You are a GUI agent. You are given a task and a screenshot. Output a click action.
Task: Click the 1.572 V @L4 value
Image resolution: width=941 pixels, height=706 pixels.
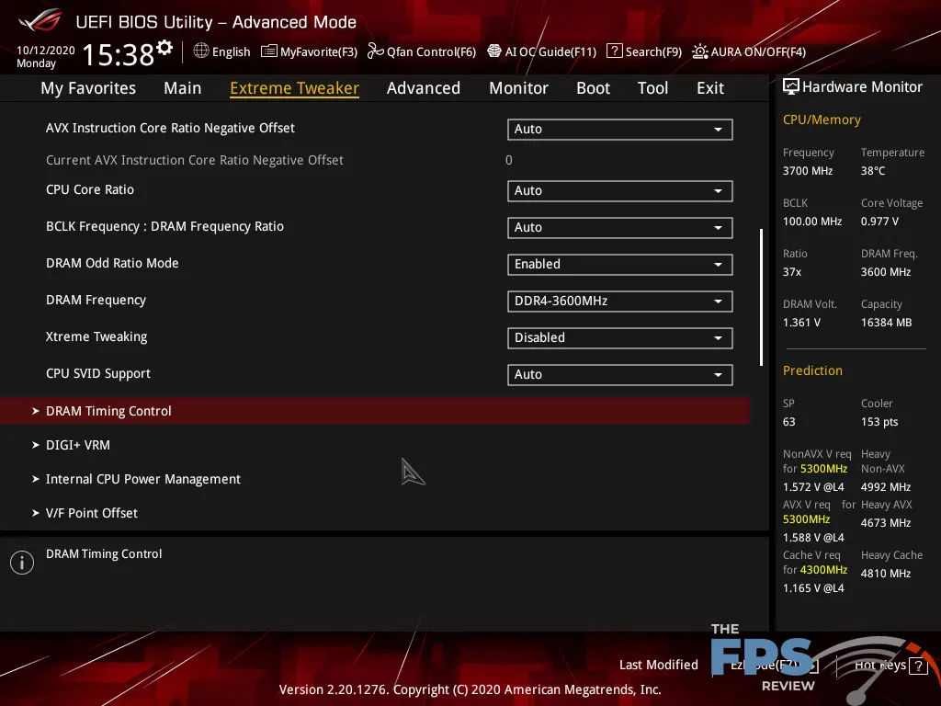(813, 487)
